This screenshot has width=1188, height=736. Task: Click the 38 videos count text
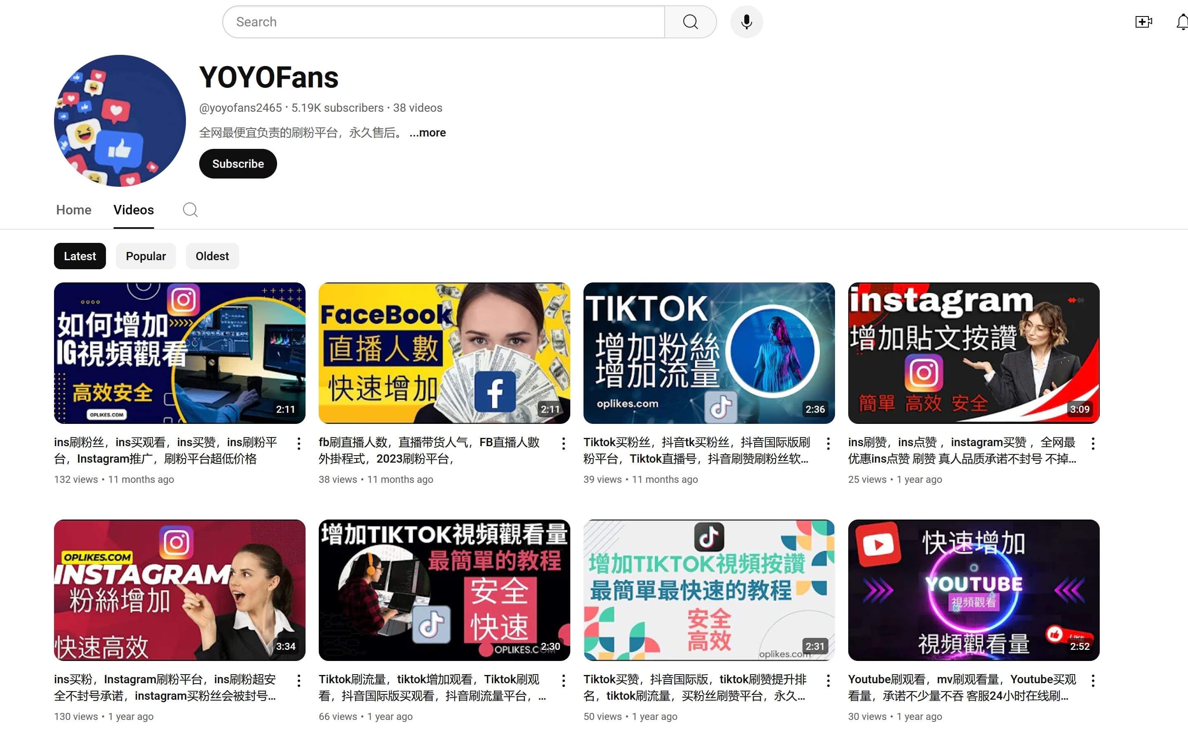[418, 108]
